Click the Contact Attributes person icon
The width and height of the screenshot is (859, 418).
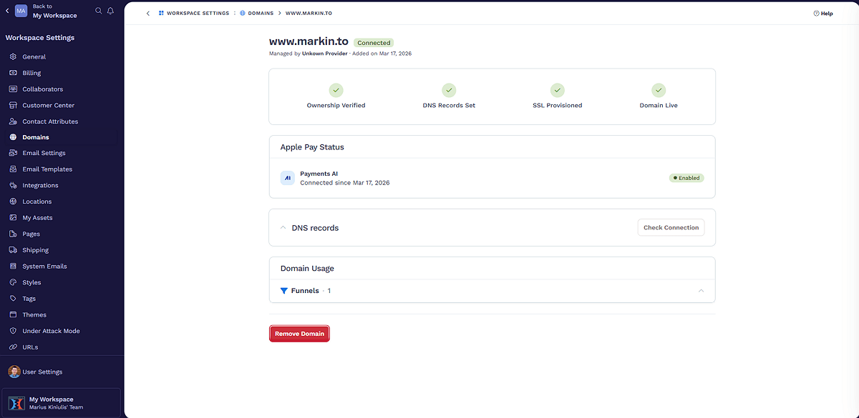tap(14, 121)
